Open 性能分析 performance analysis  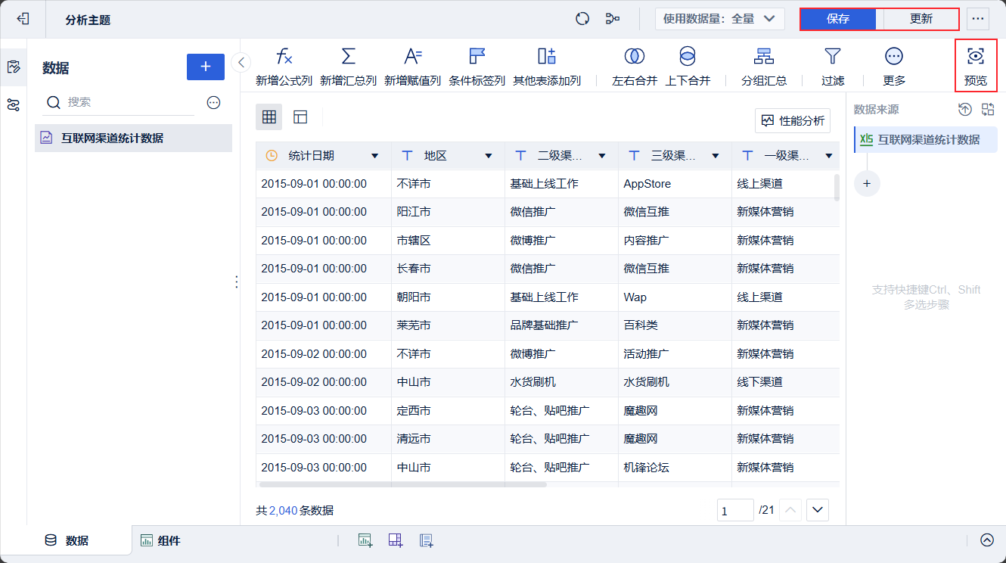(791, 121)
